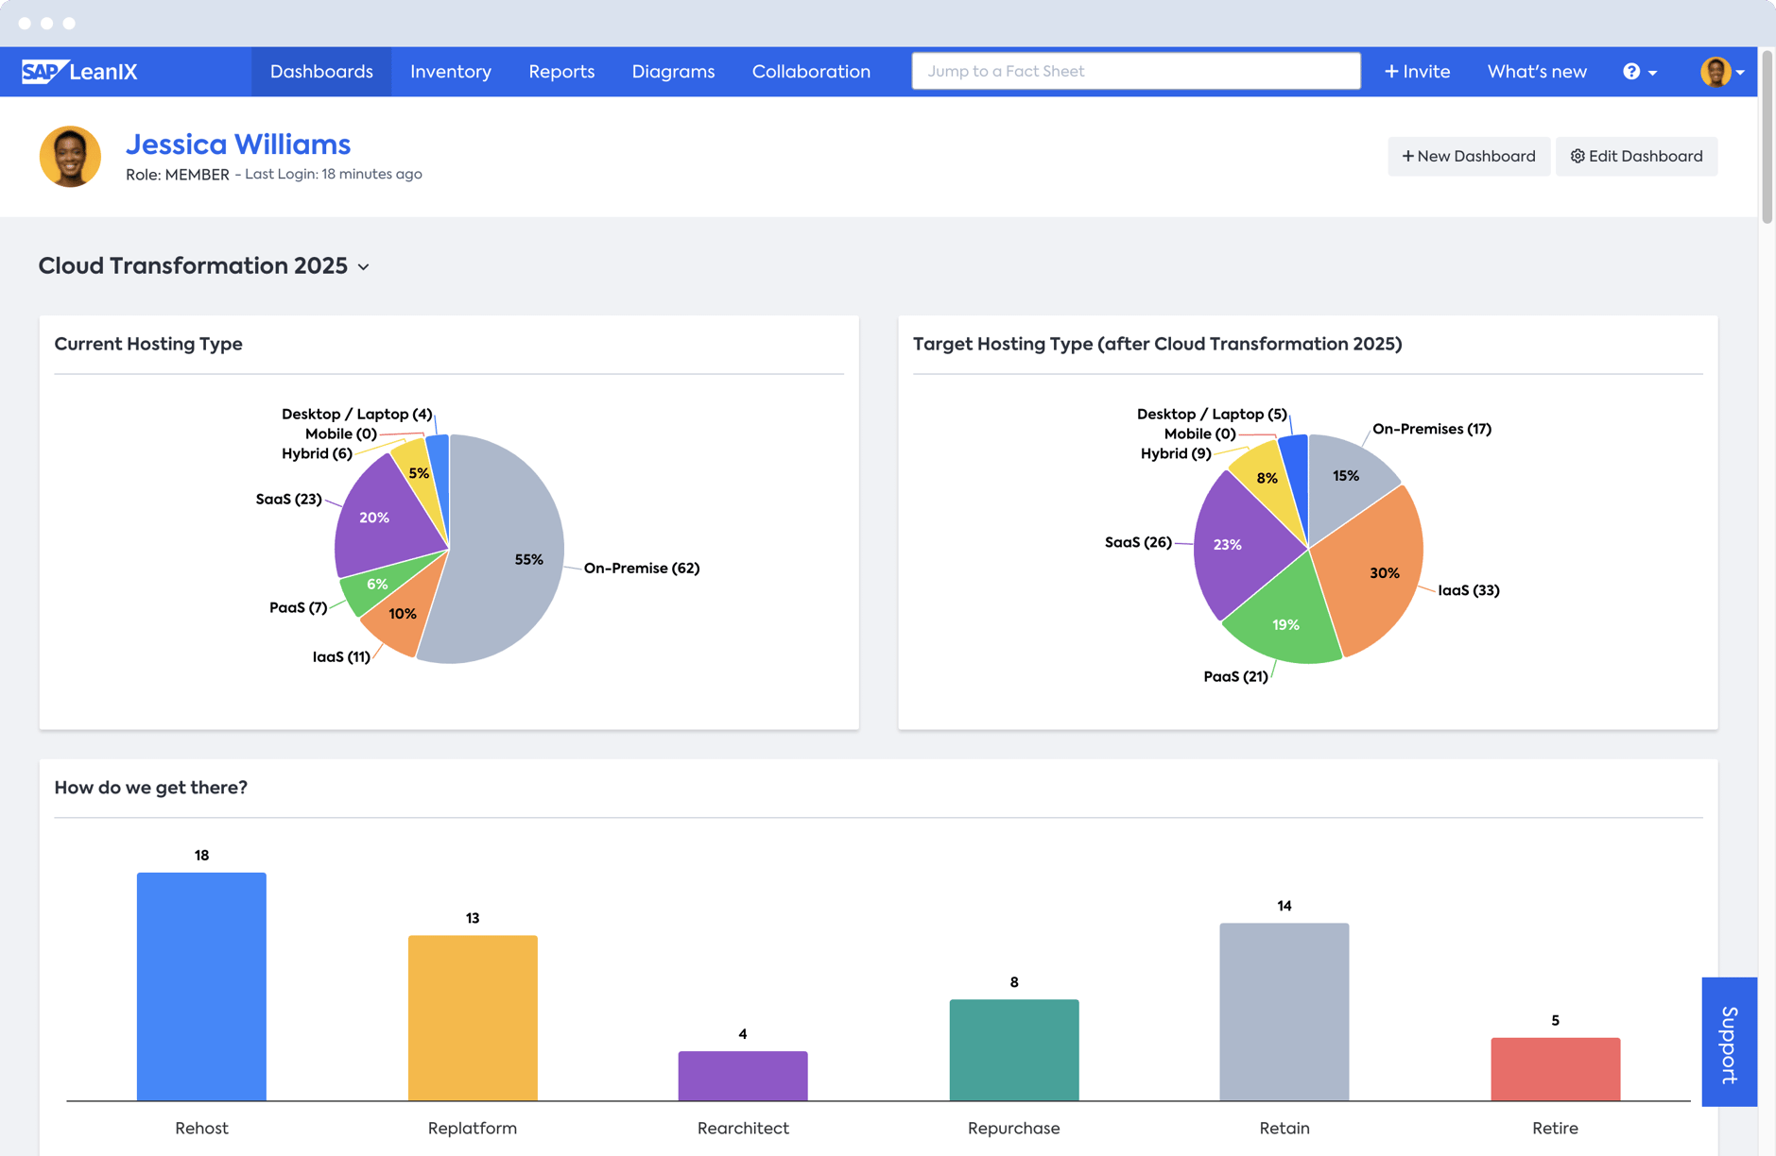Viewport: 1776px width, 1156px height.
Task: Go to the Diagrams tab
Action: [673, 71]
